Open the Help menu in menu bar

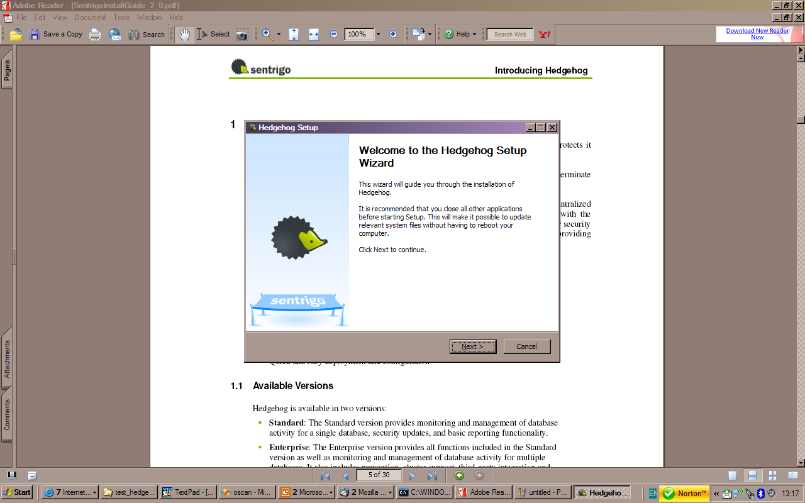(x=177, y=18)
